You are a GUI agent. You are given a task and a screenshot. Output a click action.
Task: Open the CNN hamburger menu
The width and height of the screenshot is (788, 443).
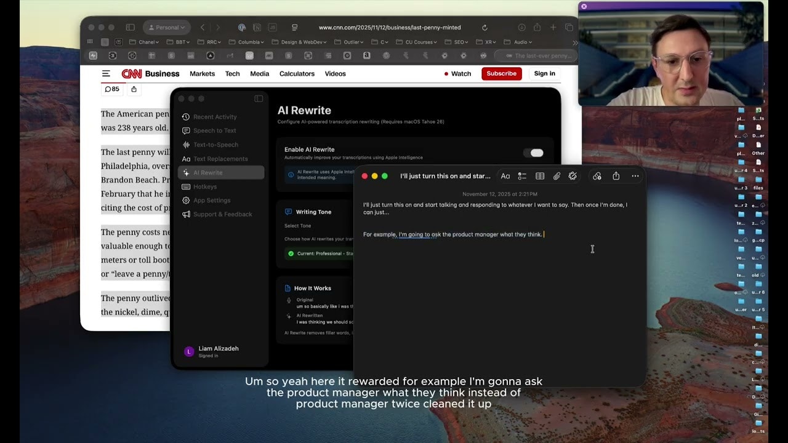(x=106, y=74)
